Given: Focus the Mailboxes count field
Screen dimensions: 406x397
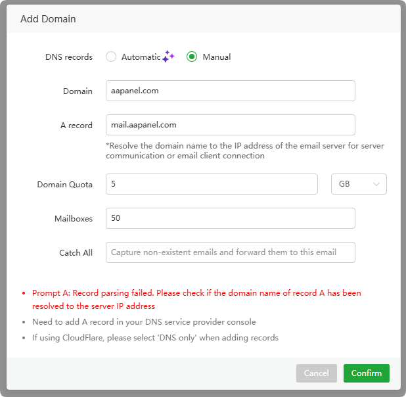Looking at the screenshot, I should pyautogui.click(x=230, y=218).
